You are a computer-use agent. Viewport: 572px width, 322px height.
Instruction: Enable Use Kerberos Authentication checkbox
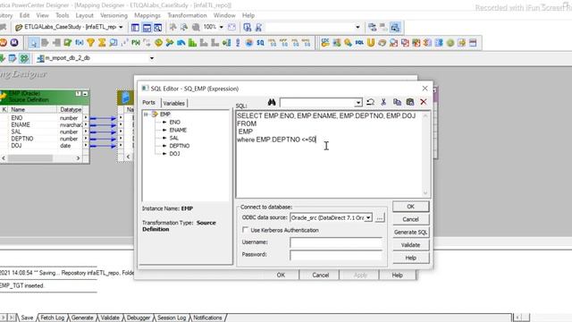245,230
